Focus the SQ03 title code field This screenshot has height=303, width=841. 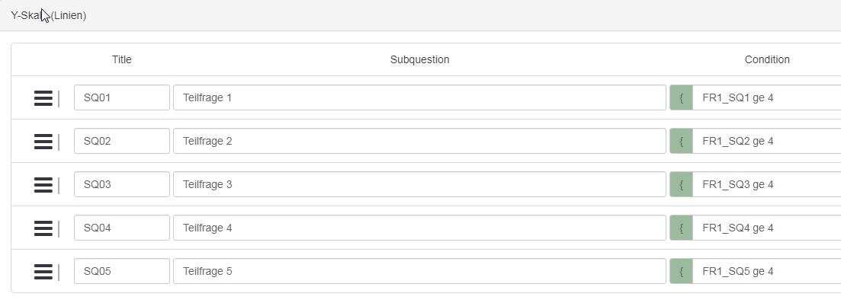click(x=122, y=184)
